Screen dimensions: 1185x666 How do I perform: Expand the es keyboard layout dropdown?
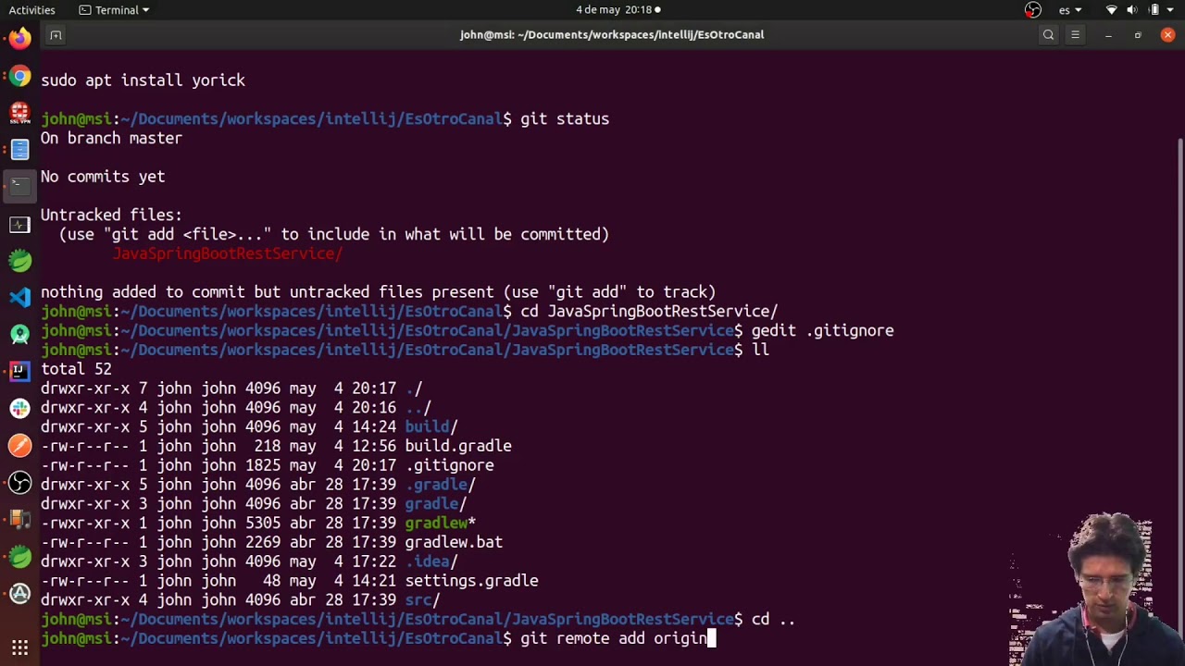tap(1070, 10)
